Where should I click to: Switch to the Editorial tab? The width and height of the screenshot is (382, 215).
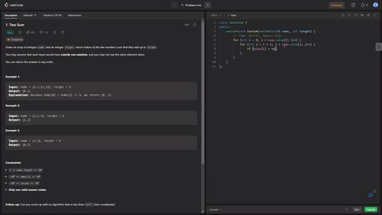click(29, 15)
